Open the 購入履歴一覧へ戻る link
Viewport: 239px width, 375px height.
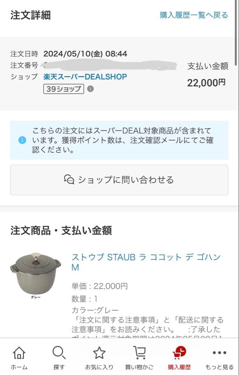[x=194, y=15]
